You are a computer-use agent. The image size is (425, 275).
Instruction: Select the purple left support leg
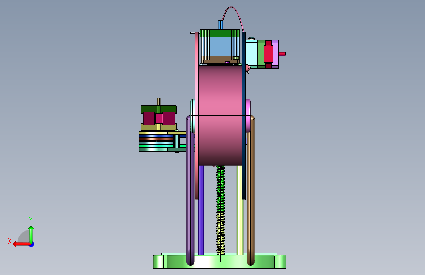[190, 190]
